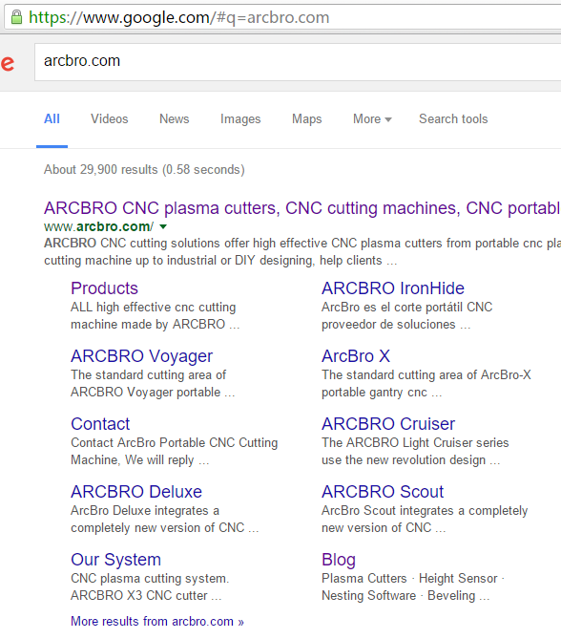Viewport: 561px width, 639px height.
Task: Open the Contact sitelink
Action: [100, 424]
